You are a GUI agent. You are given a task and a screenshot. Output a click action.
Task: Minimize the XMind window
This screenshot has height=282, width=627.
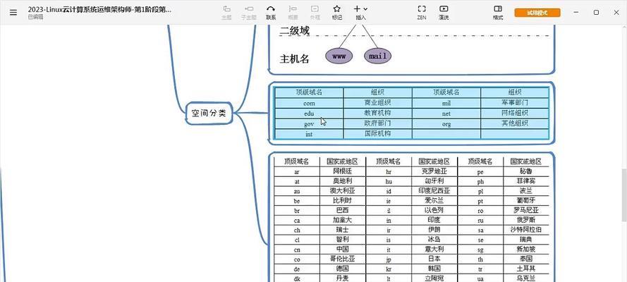(576, 13)
